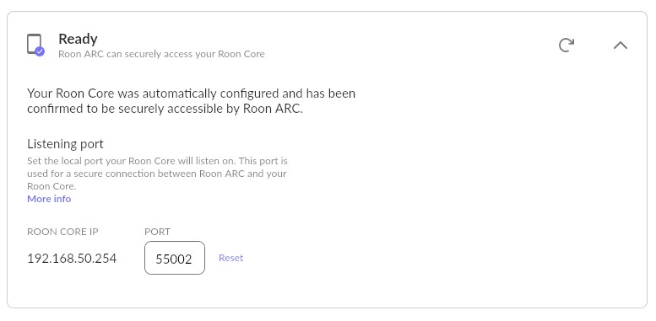Click the Ready status heading
The width and height of the screenshot is (656, 321).
pyautogui.click(x=78, y=39)
